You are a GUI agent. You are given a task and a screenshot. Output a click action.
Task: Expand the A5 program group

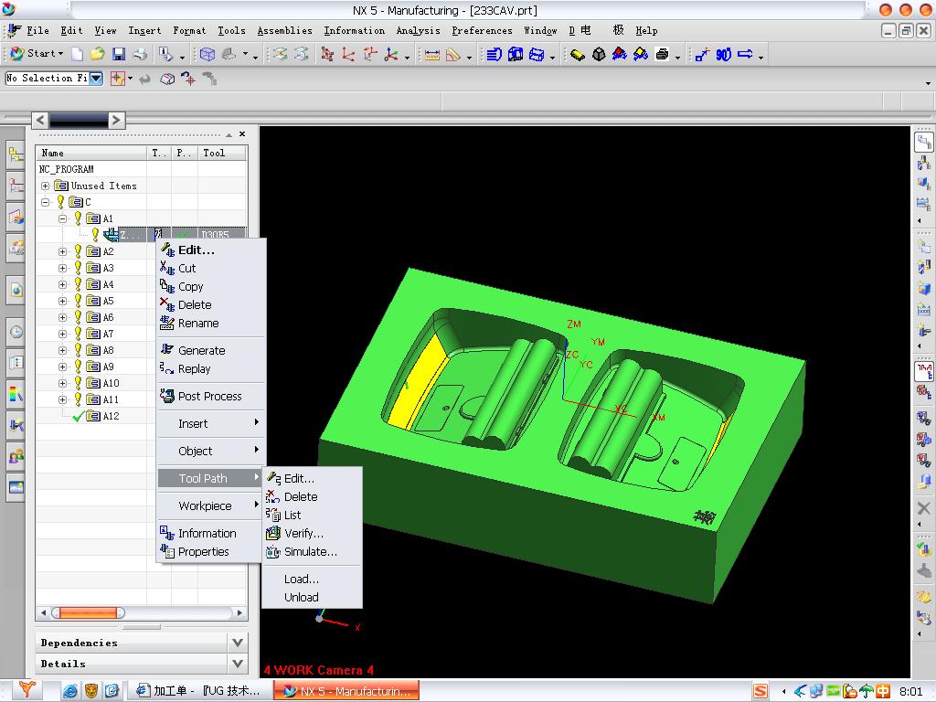coord(63,302)
